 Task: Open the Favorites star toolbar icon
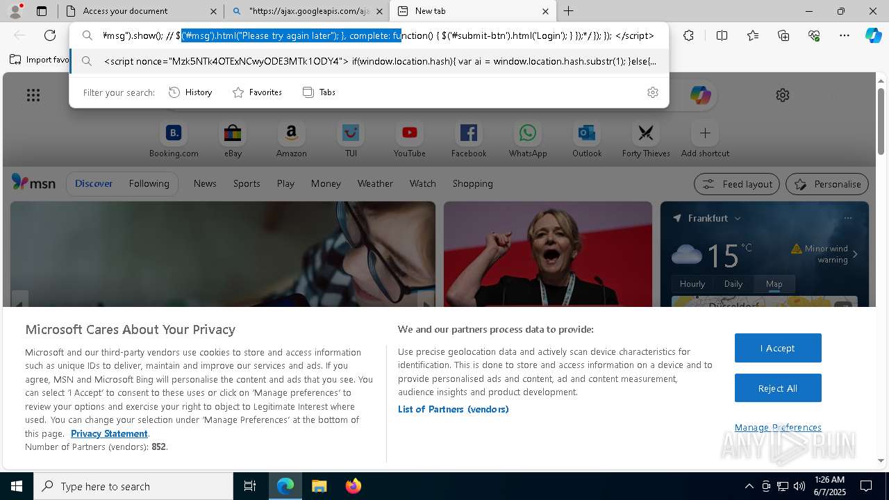coord(753,35)
